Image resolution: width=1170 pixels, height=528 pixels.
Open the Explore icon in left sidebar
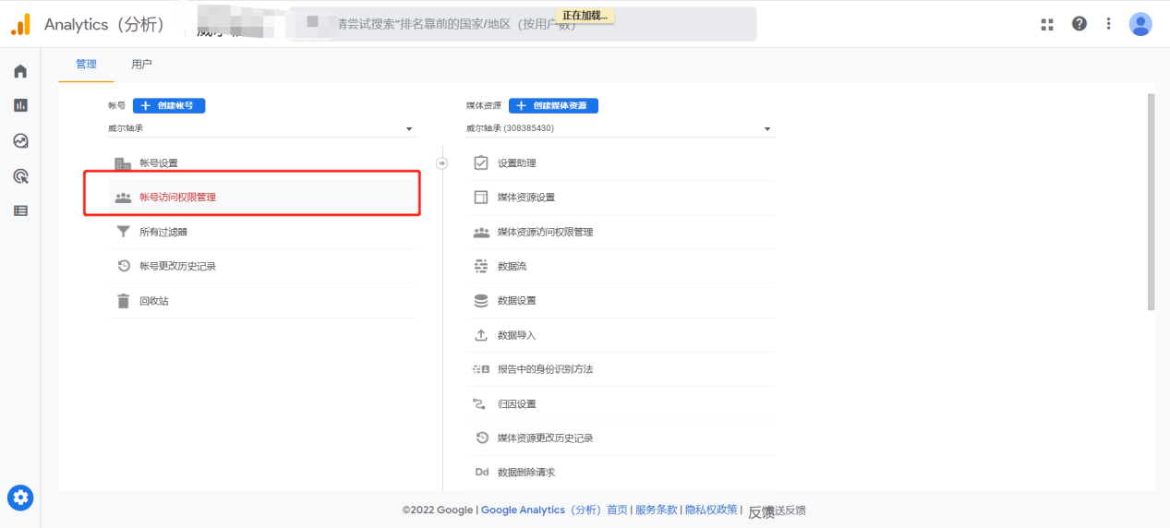[20, 141]
